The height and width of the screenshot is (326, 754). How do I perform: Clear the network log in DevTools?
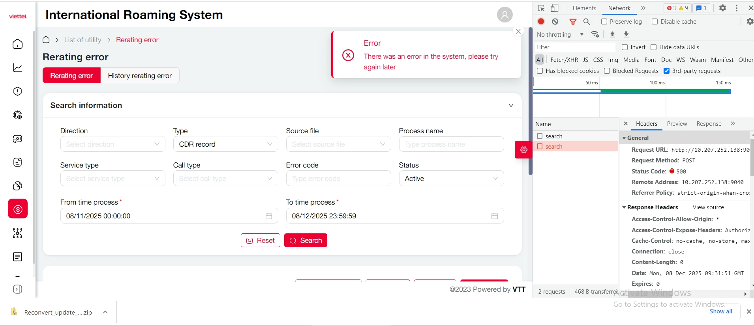[x=555, y=22]
